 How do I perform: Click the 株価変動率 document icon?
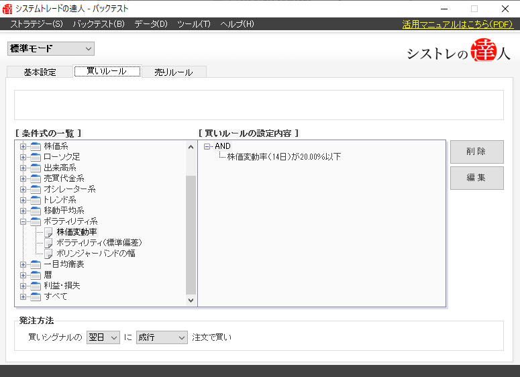tap(48, 232)
